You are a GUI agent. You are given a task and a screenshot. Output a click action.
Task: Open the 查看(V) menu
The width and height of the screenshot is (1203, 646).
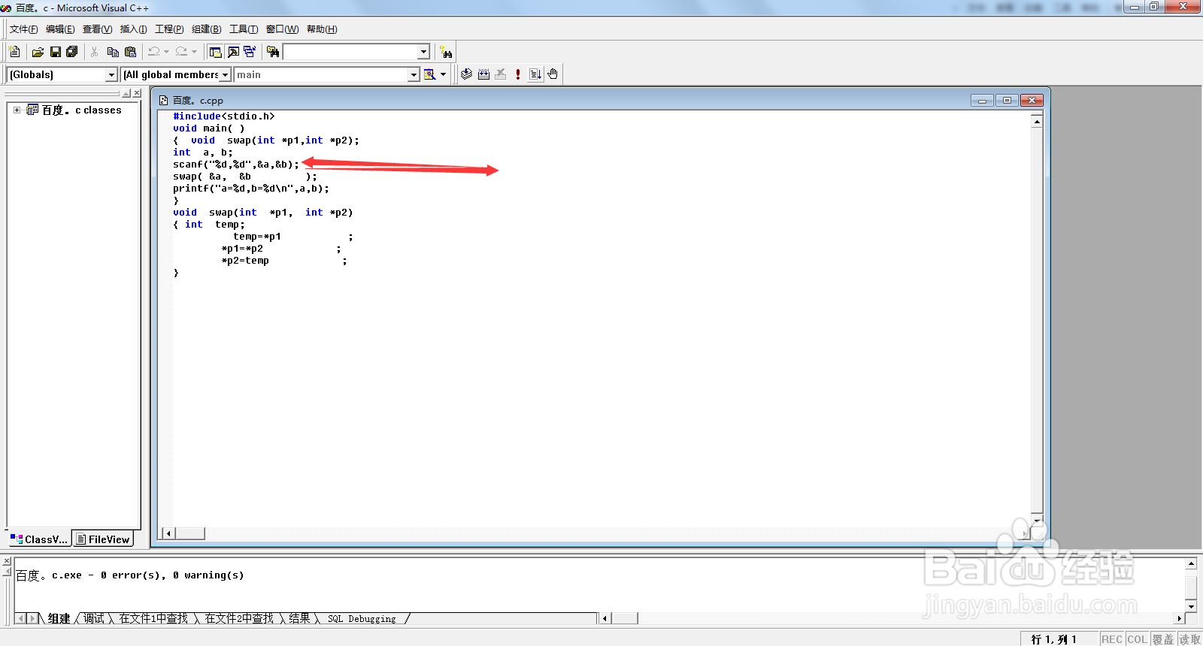pos(97,29)
